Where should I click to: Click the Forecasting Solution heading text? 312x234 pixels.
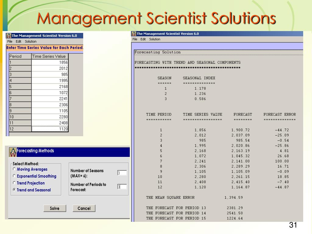coord(158,52)
